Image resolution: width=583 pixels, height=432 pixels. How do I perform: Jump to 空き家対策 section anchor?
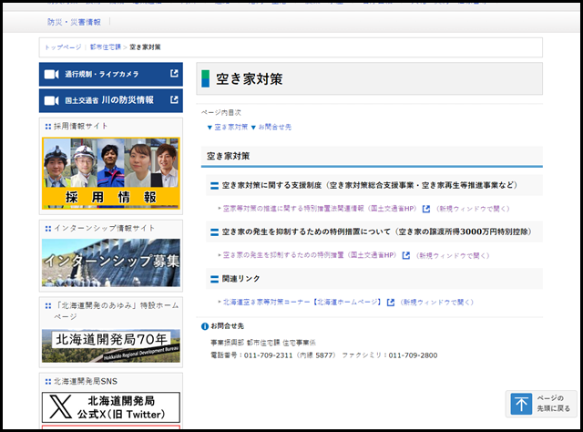point(227,127)
